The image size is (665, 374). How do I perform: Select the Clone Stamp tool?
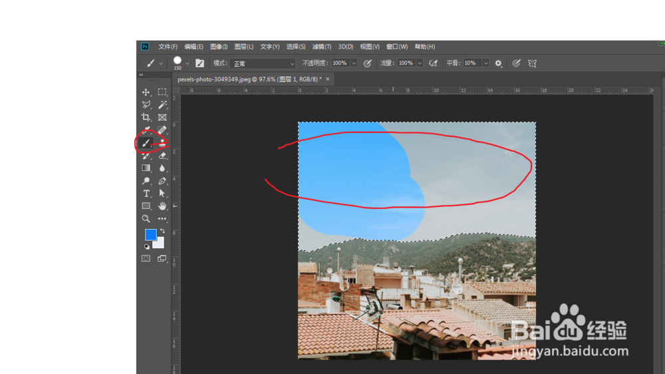[162, 143]
